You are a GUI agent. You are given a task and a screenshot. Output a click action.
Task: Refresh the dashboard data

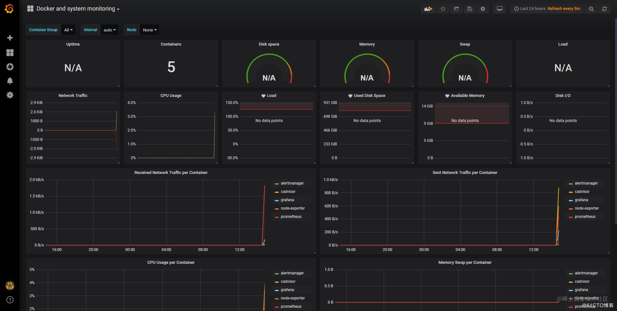(604, 9)
